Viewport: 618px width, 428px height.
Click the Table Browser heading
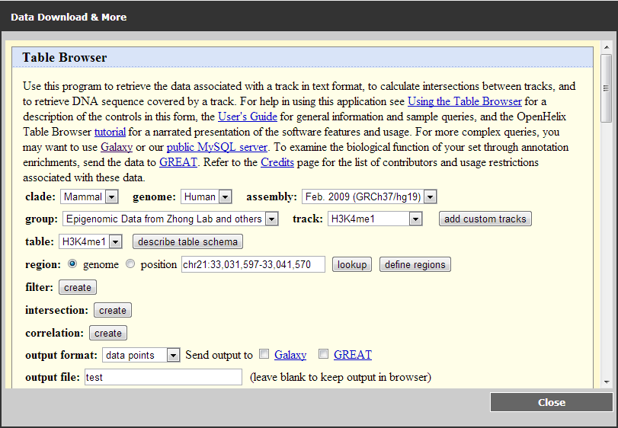tap(65, 57)
